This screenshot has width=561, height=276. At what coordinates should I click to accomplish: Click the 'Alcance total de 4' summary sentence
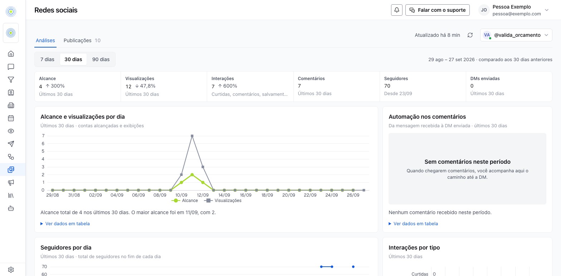(128, 212)
